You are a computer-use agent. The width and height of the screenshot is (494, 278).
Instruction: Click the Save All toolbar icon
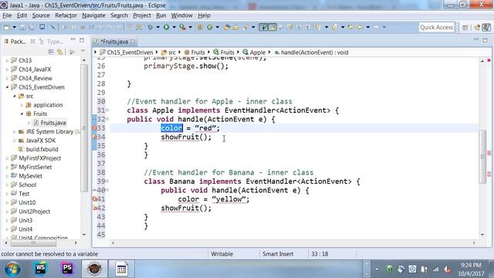point(32,28)
